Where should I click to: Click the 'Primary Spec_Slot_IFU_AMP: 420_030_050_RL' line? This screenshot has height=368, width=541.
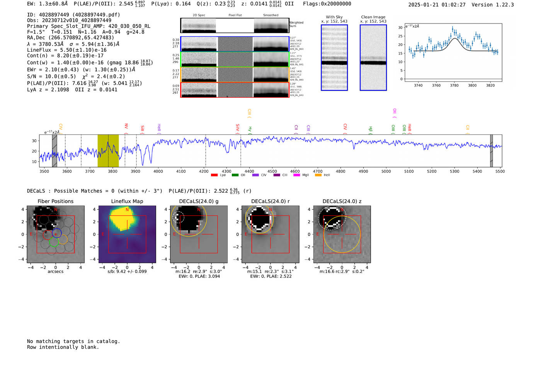88,26
